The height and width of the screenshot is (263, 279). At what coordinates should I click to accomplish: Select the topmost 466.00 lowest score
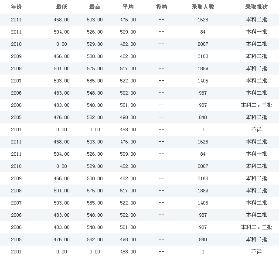62,56
